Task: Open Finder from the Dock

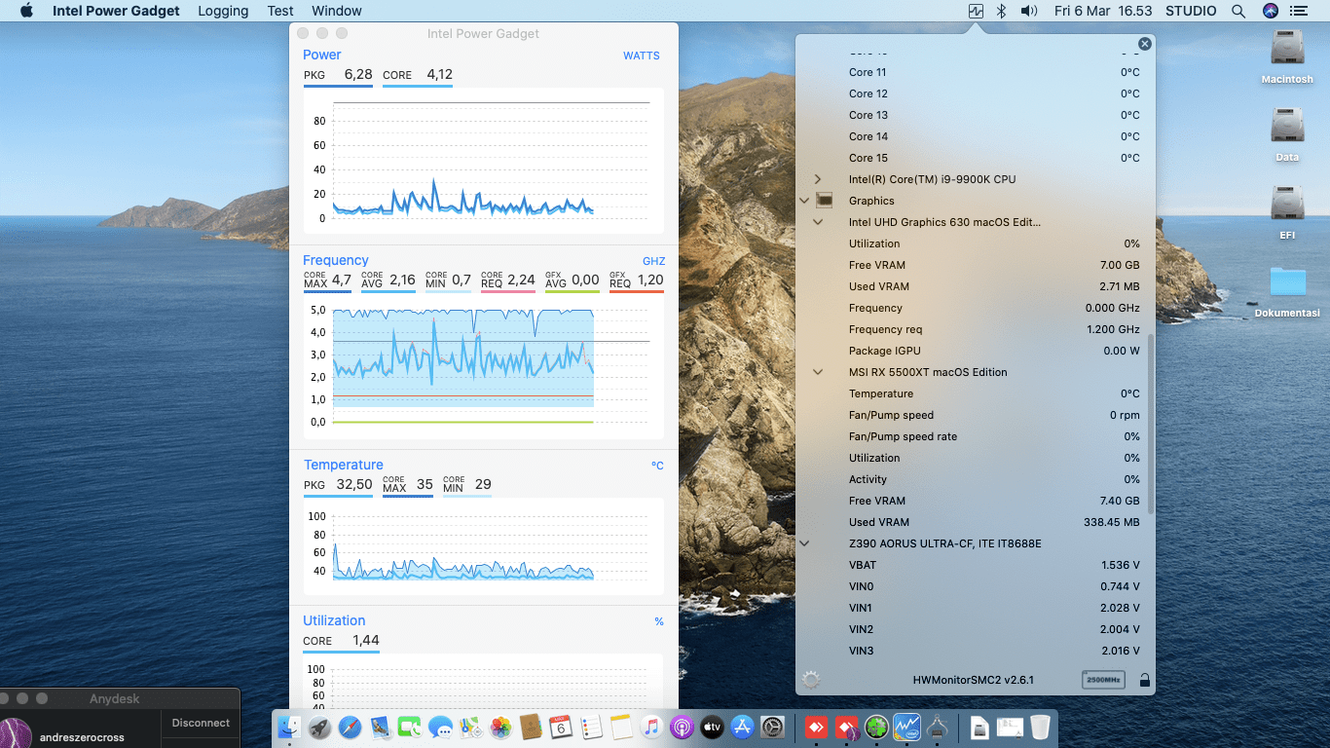Action: (x=289, y=727)
